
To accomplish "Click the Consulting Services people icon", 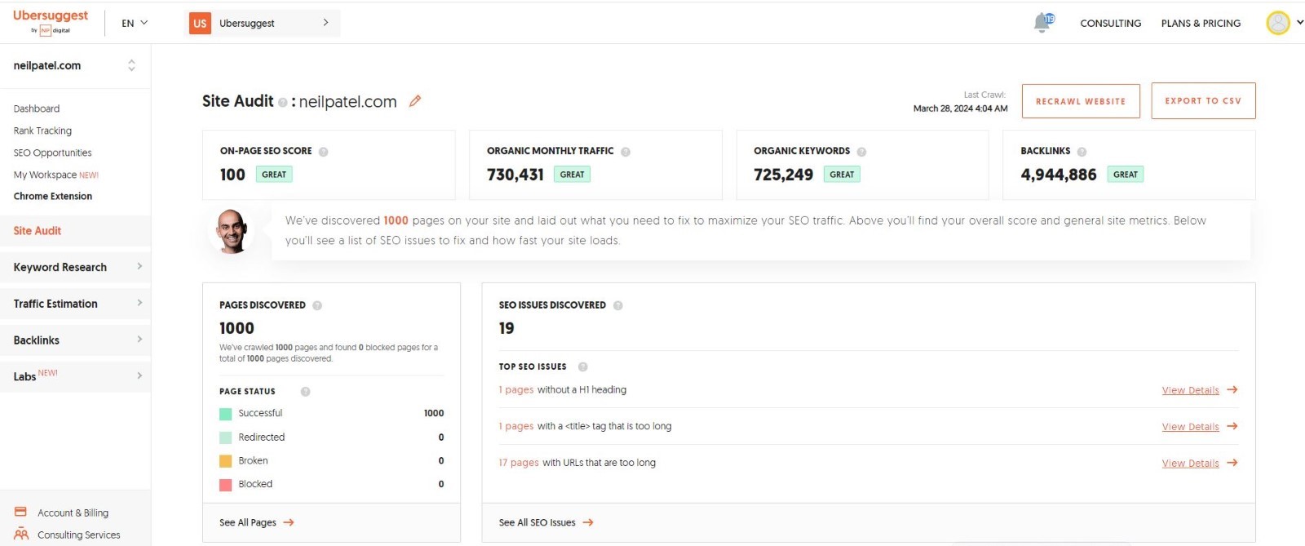I will click(x=21, y=534).
